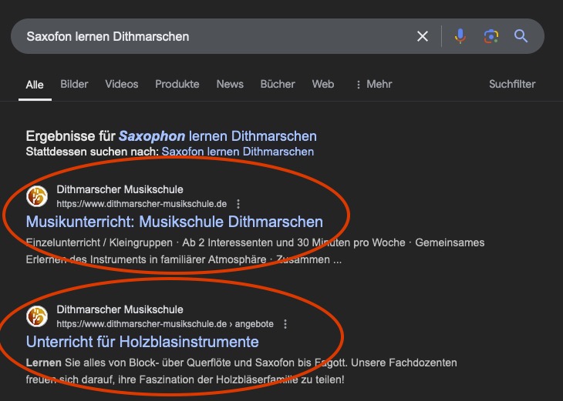Open more options for the first result
The height and width of the screenshot is (401, 563).
pyautogui.click(x=238, y=204)
